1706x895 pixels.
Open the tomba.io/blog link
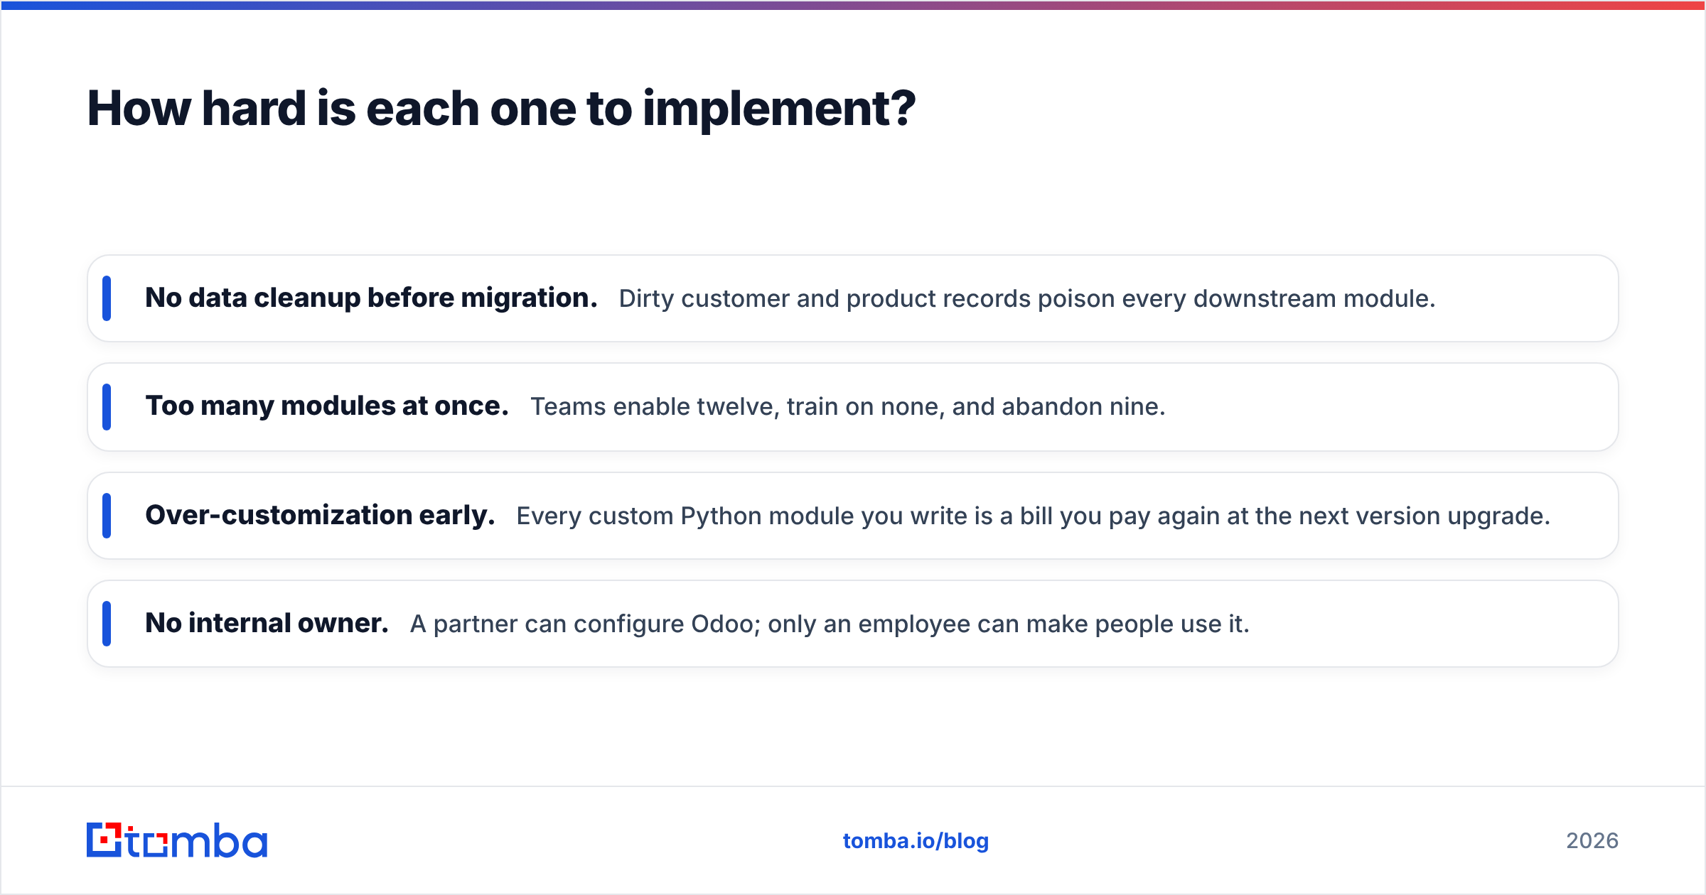(x=916, y=841)
